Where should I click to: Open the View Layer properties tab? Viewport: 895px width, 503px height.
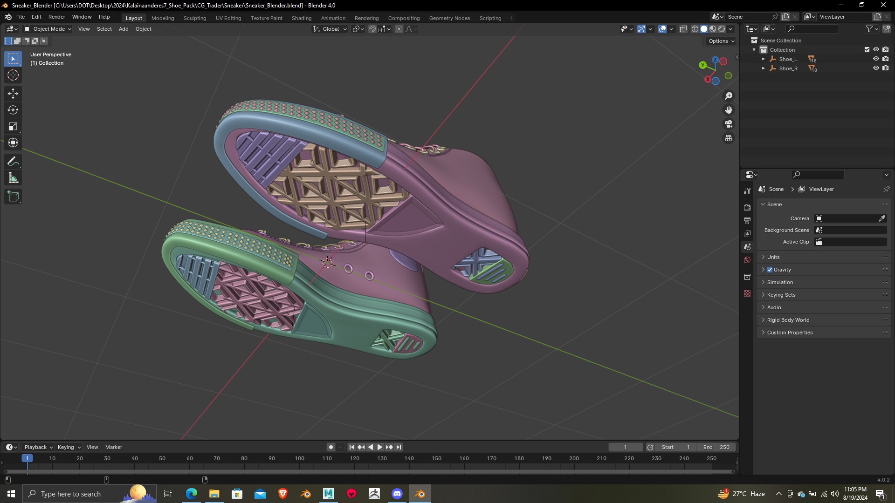tap(747, 233)
